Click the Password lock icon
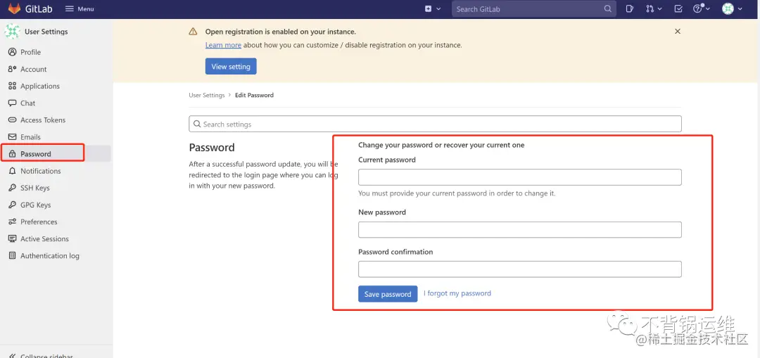The height and width of the screenshot is (358, 760). 12,153
